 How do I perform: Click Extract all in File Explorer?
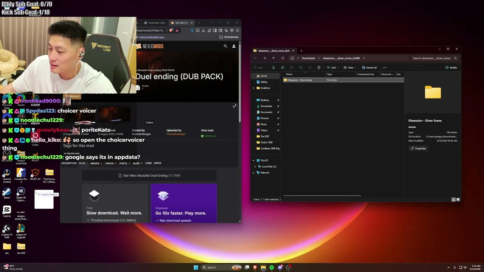click(369, 68)
